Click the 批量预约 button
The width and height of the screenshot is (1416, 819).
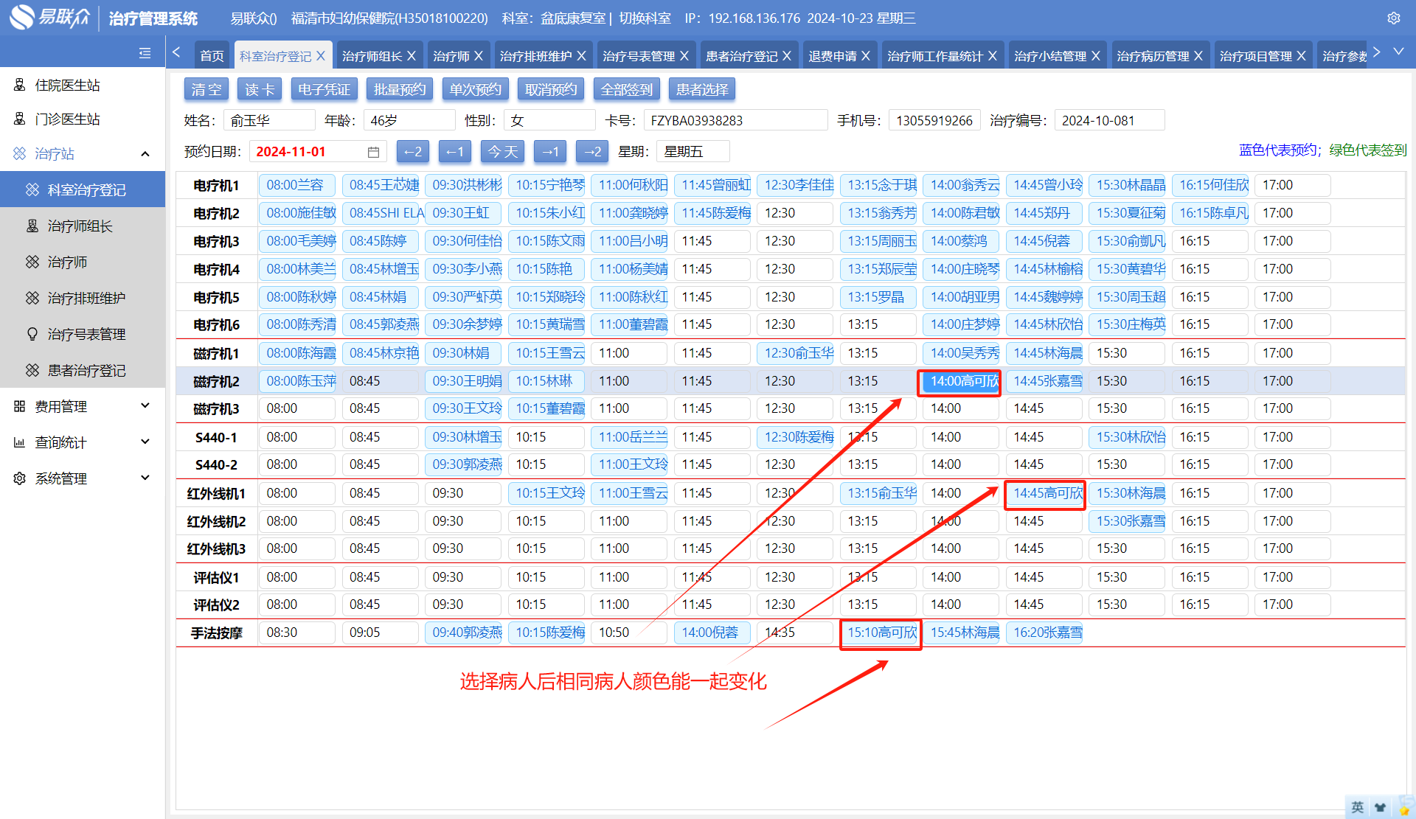click(x=400, y=90)
